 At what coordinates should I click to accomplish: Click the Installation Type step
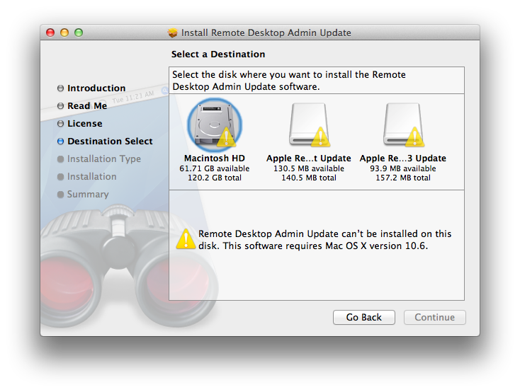pos(104,158)
